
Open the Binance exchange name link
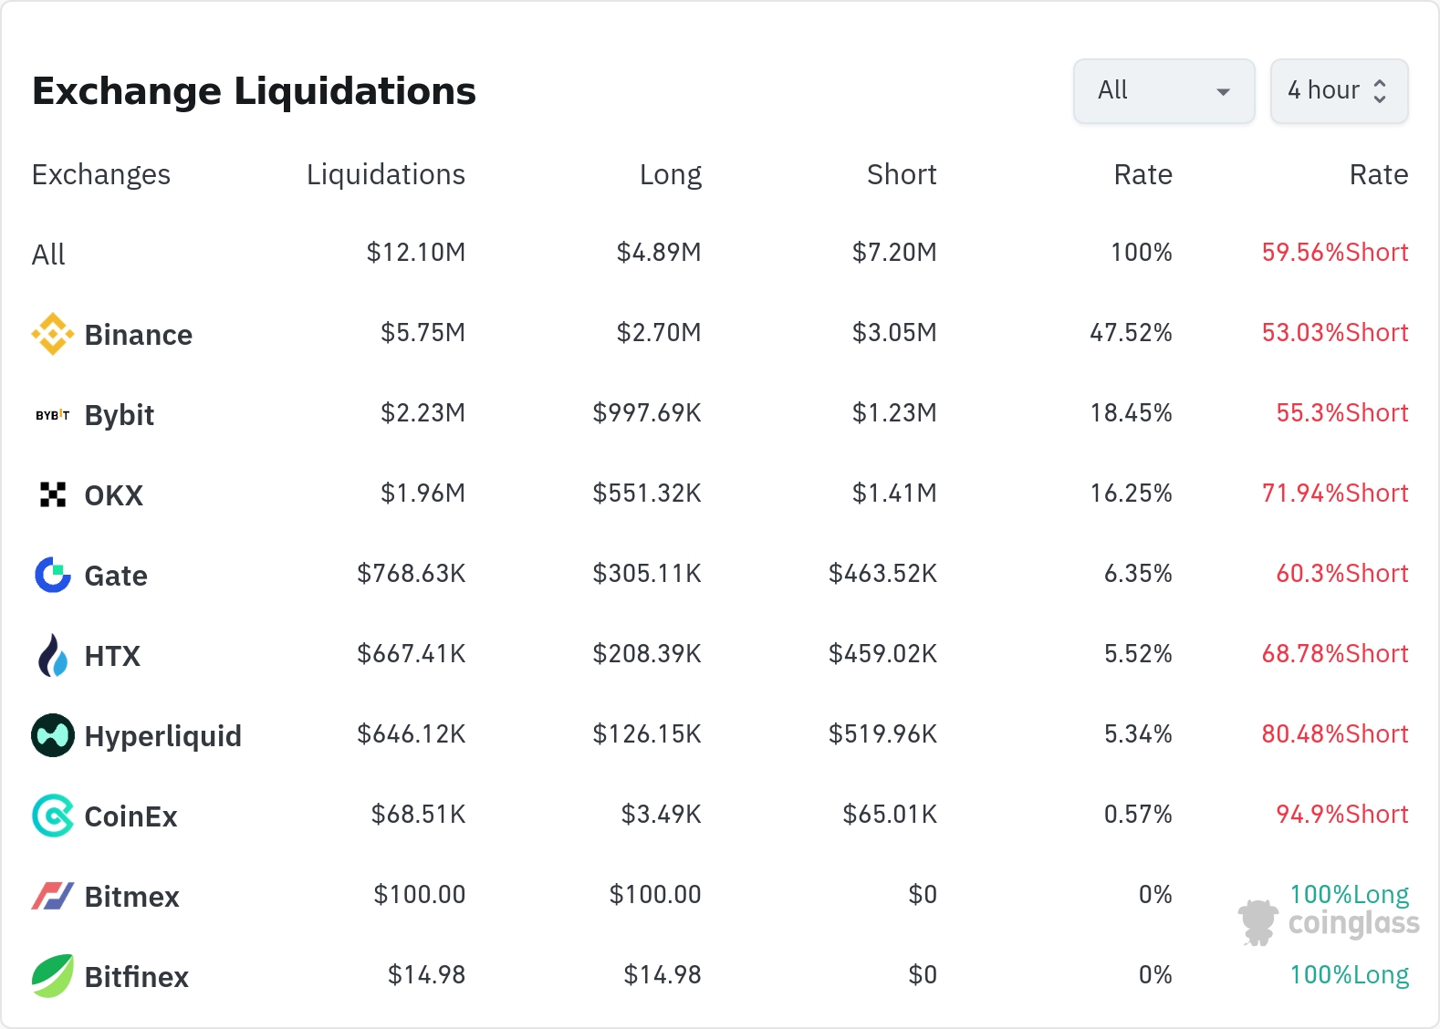click(x=139, y=335)
